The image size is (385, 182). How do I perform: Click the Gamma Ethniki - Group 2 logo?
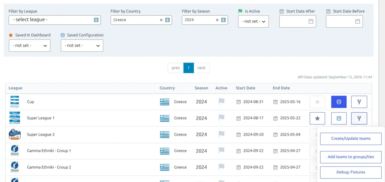pyautogui.click(x=15, y=167)
